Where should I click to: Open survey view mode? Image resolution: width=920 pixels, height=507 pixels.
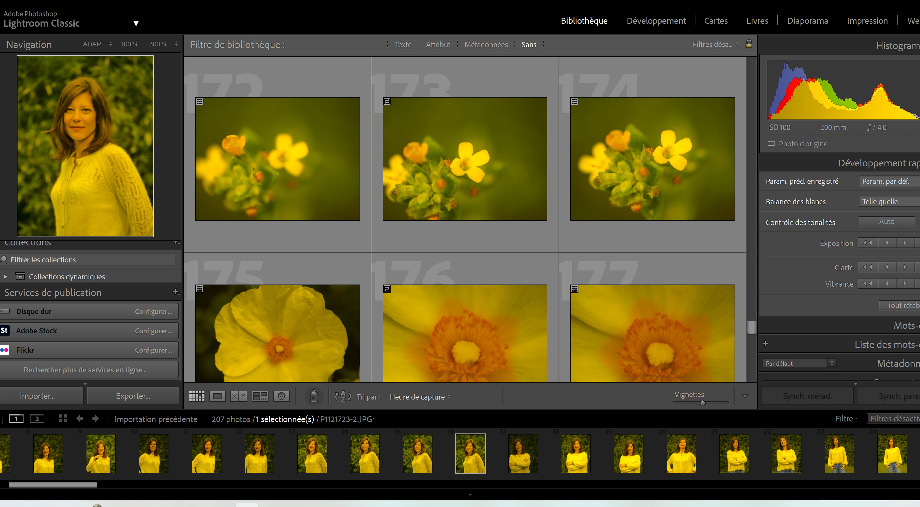click(x=260, y=396)
